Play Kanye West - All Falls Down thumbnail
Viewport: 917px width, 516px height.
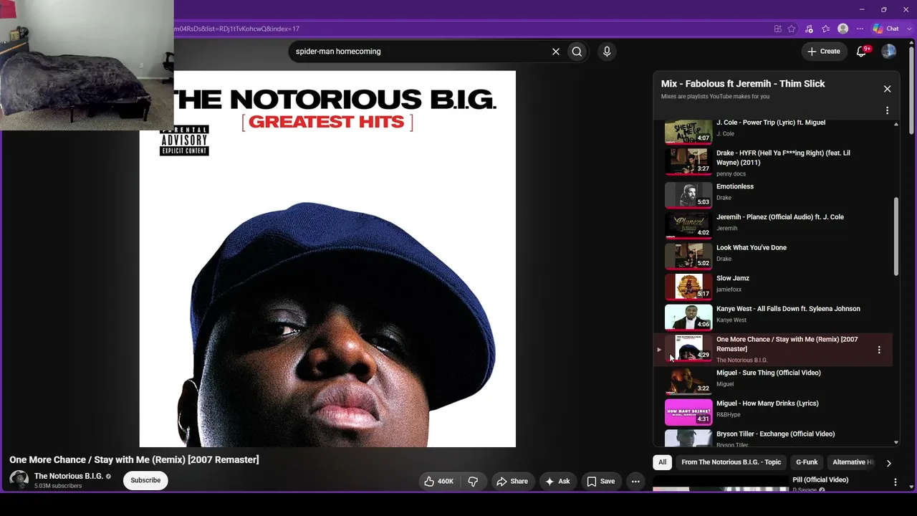pos(688,317)
